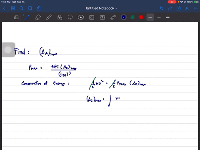Tap the handwritten 'Conservation of Energy' line
The image size is (200, 150).
(45, 83)
